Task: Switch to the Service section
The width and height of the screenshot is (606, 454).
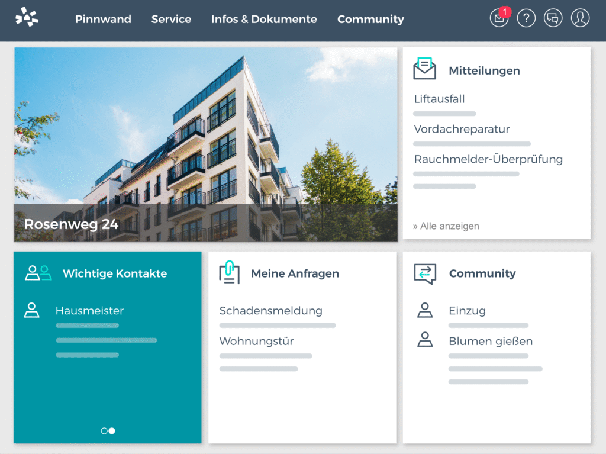Action: click(x=171, y=19)
